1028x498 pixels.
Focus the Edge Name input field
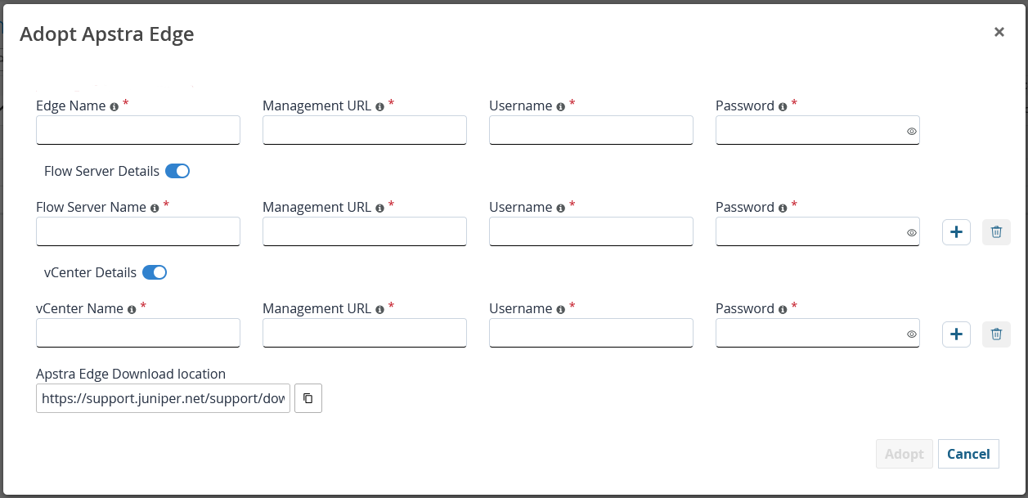tap(138, 130)
